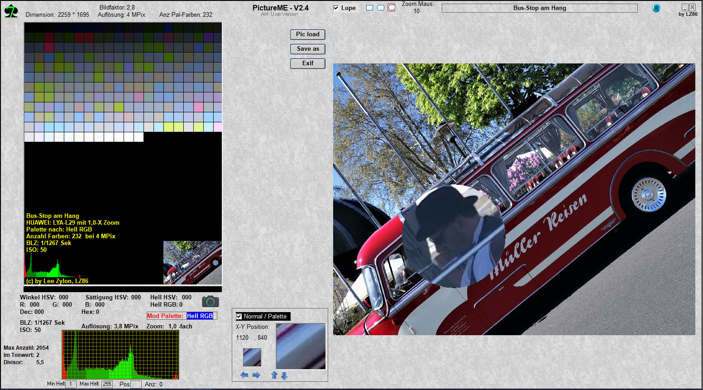Click the 'Winkel HSV: 000' readout
The height and width of the screenshot is (390, 703).
44,297
